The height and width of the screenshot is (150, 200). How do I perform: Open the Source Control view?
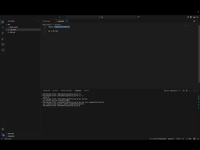3,33
